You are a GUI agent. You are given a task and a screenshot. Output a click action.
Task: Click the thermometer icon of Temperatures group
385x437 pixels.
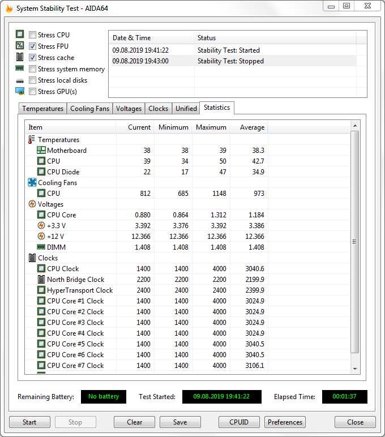32,139
